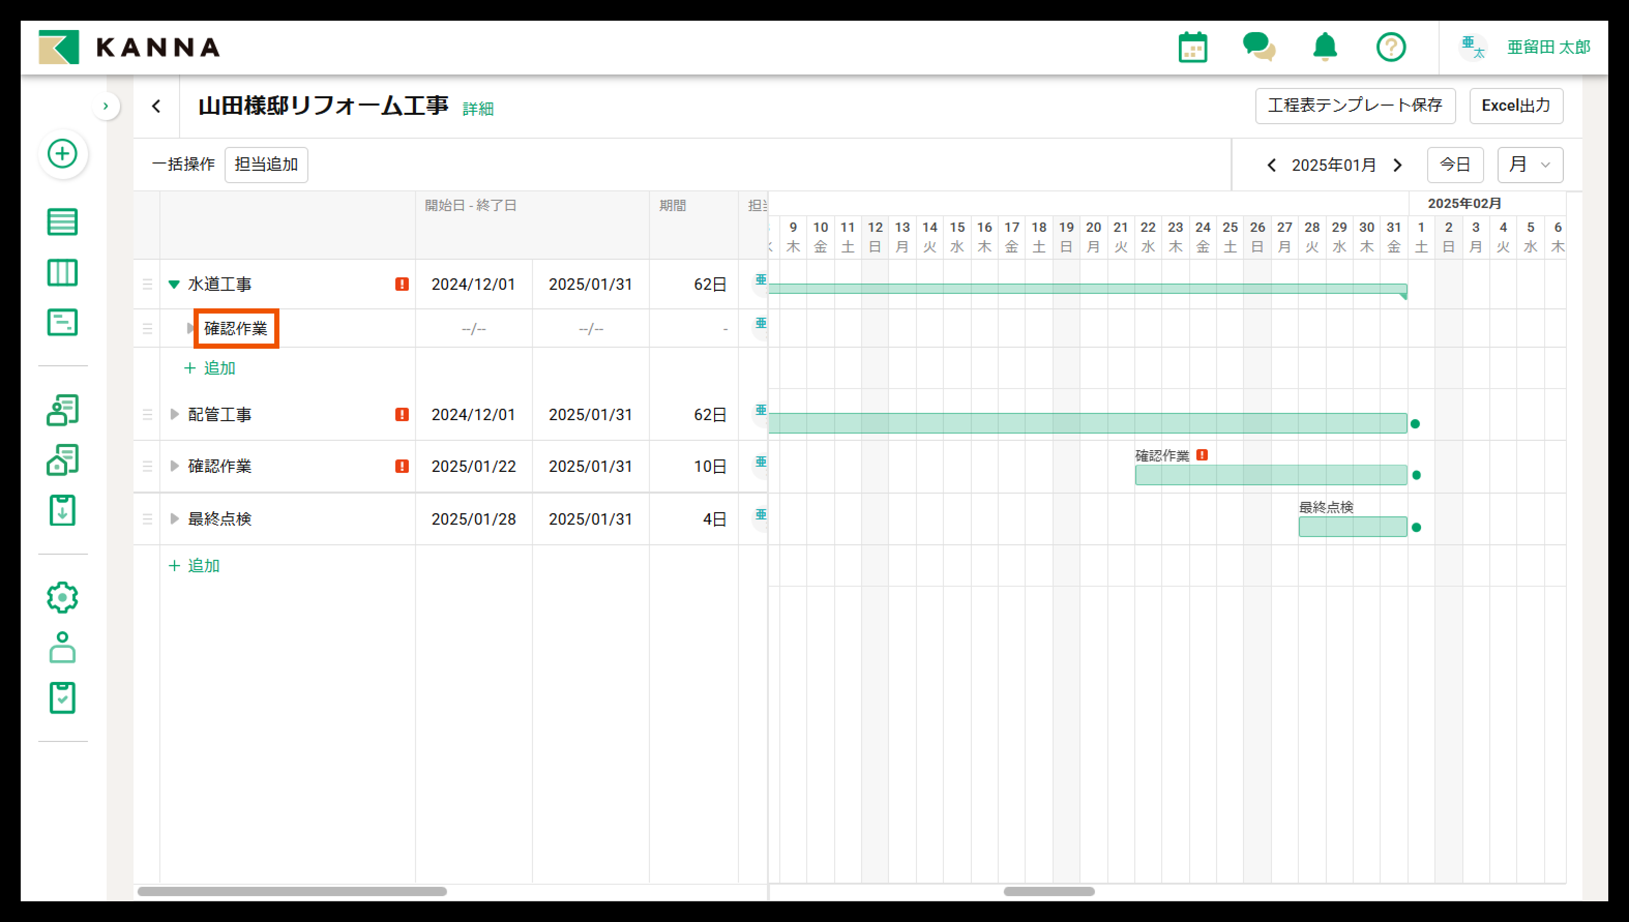The image size is (1629, 922).
Task: Open the settings gear in sidebar
Action: (x=63, y=597)
